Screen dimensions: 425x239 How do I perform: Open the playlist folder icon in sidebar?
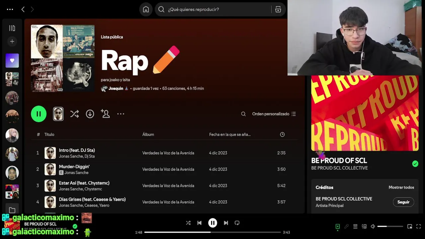(12, 210)
